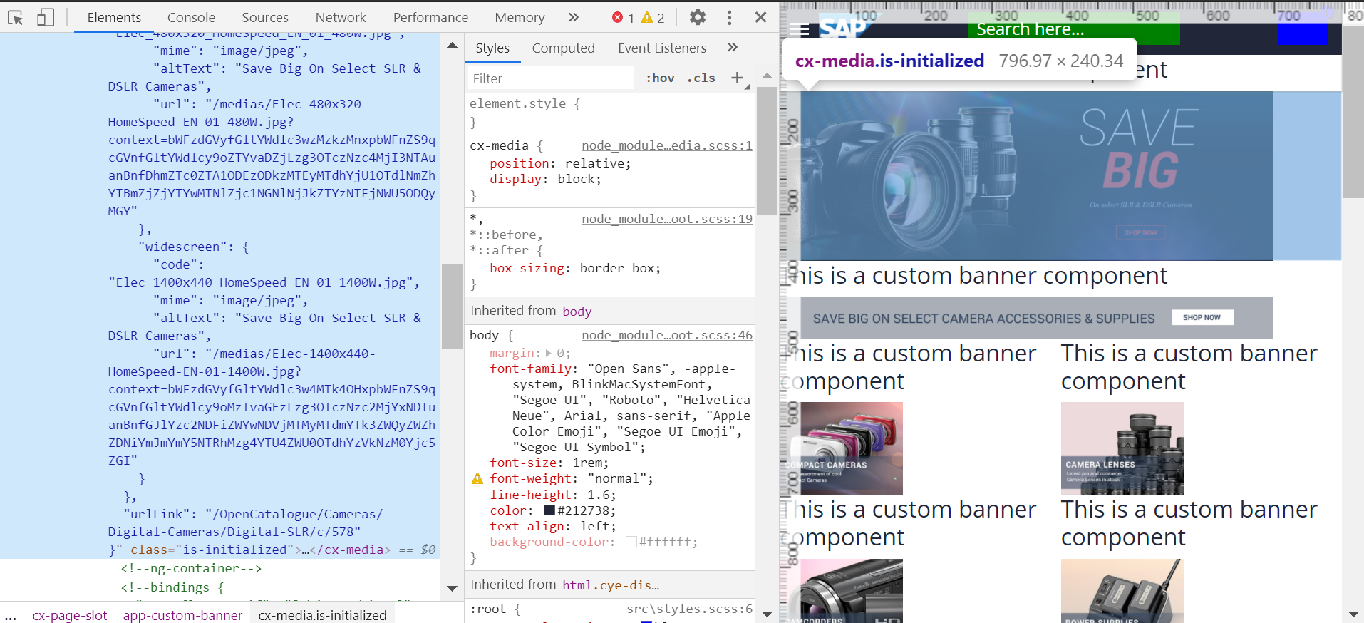Image resolution: width=1364 pixels, height=623 pixels.
Task: Toggle the .cls class editor button
Action: (x=701, y=78)
